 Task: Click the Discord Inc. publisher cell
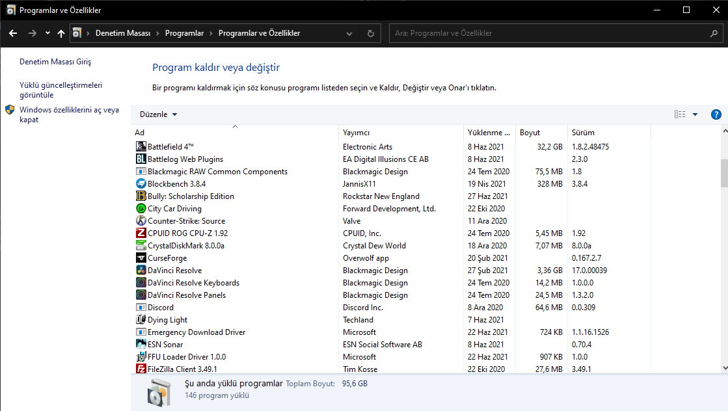pyautogui.click(x=363, y=308)
